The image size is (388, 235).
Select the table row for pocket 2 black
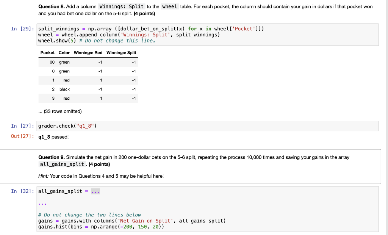[x=87, y=89]
